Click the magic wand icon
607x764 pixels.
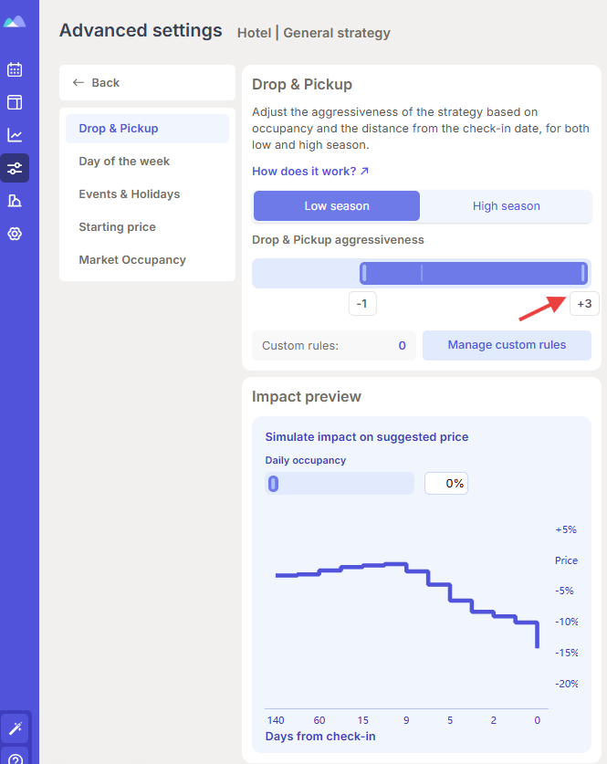[15, 727]
